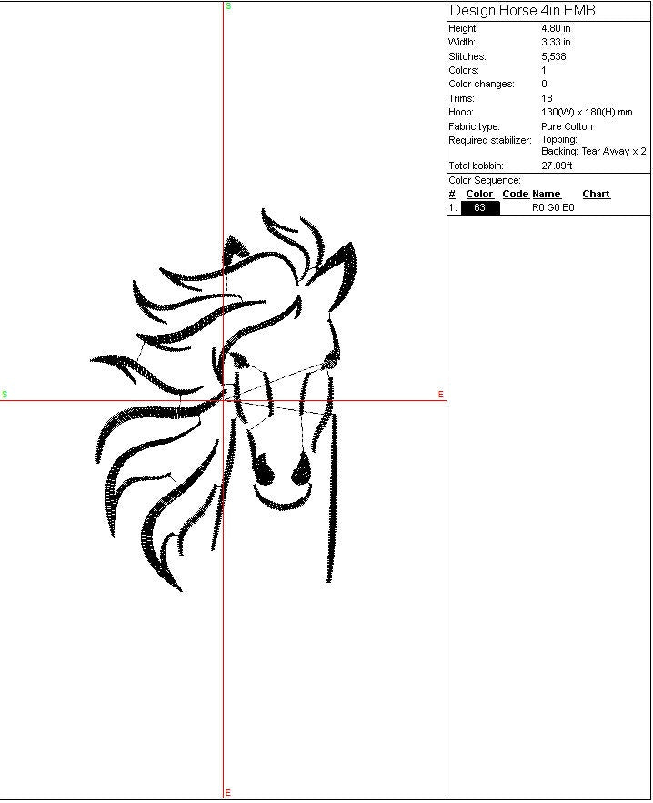This screenshot has width=653, height=803.
Task: Click the Backing: Tear Away x 2 text
Action: point(593,152)
